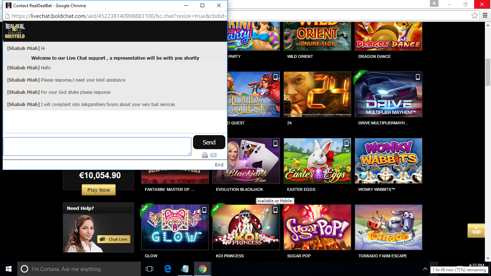This screenshot has width=491, height=276.
Task: Click the mobile icon on the Glow tile
Action: [204, 210]
